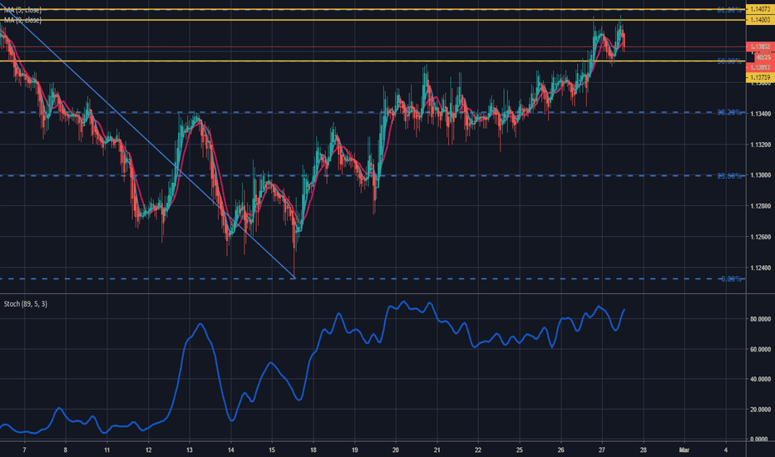The width and height of the screenshot is (775, 457).
Task: Click the date label 27 on time axis
Action: [x=601, y=450]
